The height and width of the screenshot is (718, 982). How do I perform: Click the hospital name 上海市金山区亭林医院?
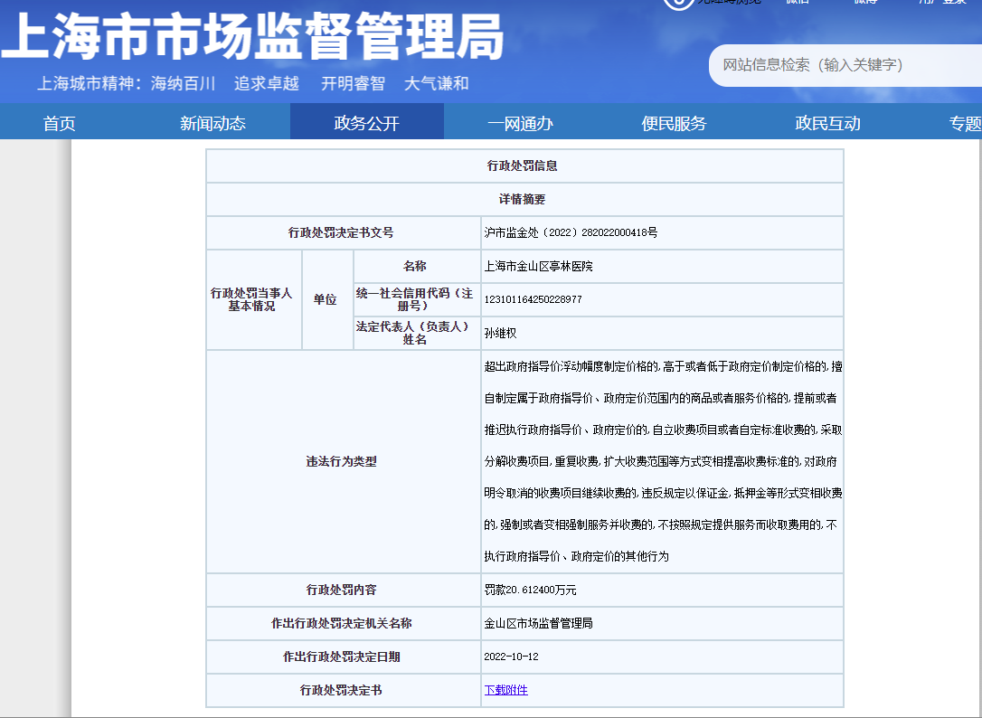pos(538,267)
